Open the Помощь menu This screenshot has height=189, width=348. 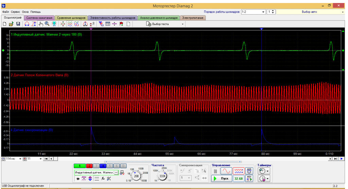(35, 12)
